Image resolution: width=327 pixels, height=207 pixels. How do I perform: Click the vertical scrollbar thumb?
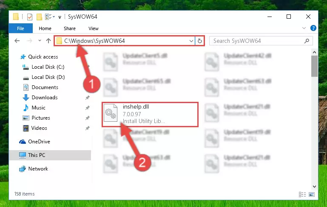(314, 66)
